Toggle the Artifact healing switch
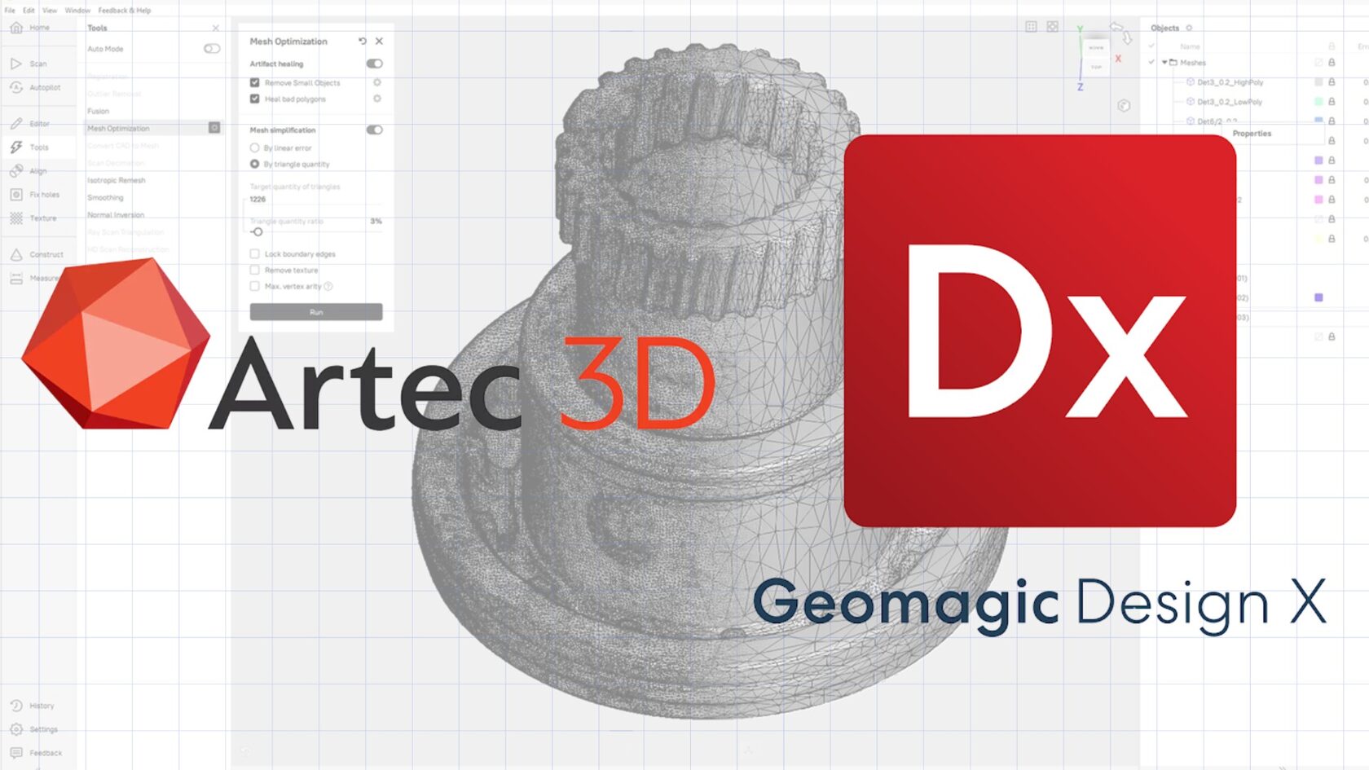The width and height of the screenshot is (1369, 770). [x=374, y=64]
